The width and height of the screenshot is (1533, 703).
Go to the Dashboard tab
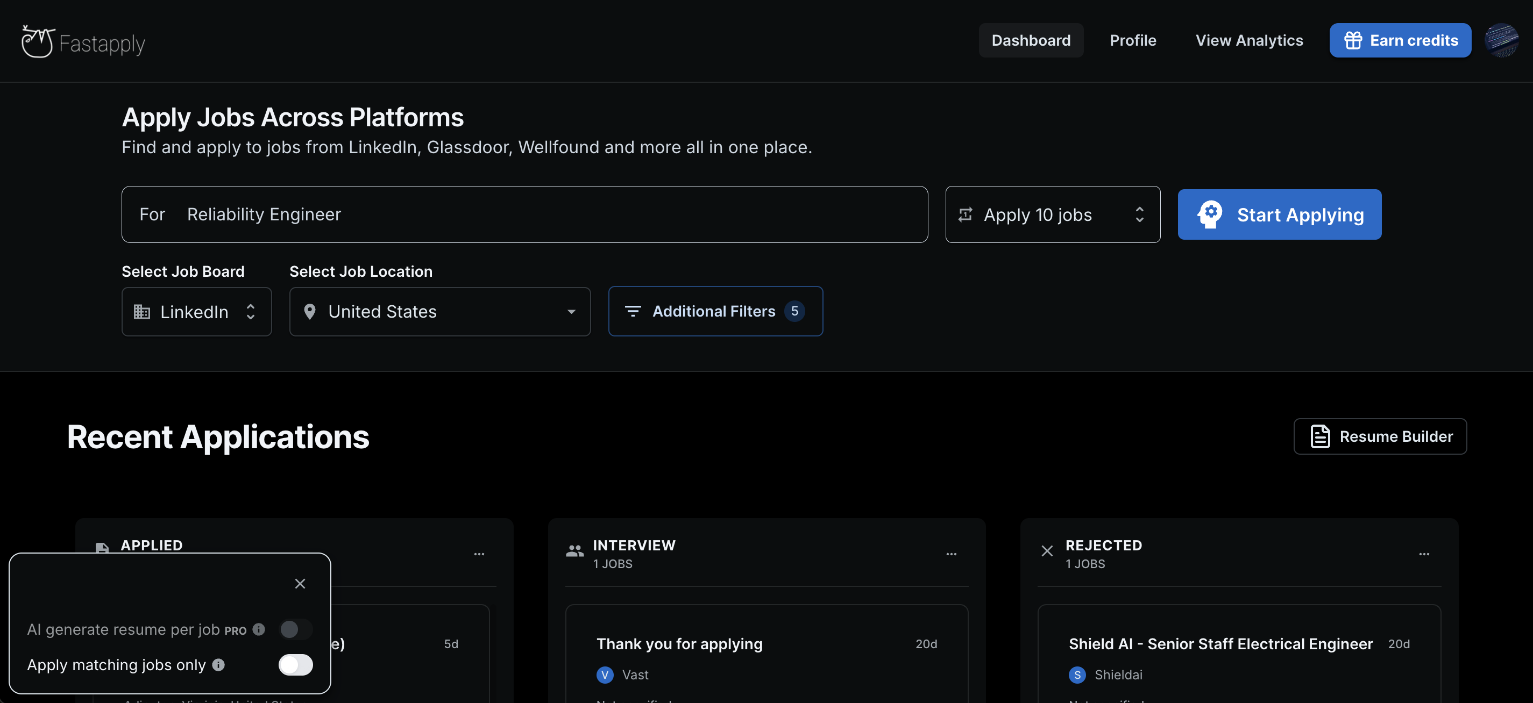click(x=1031, y=40)
